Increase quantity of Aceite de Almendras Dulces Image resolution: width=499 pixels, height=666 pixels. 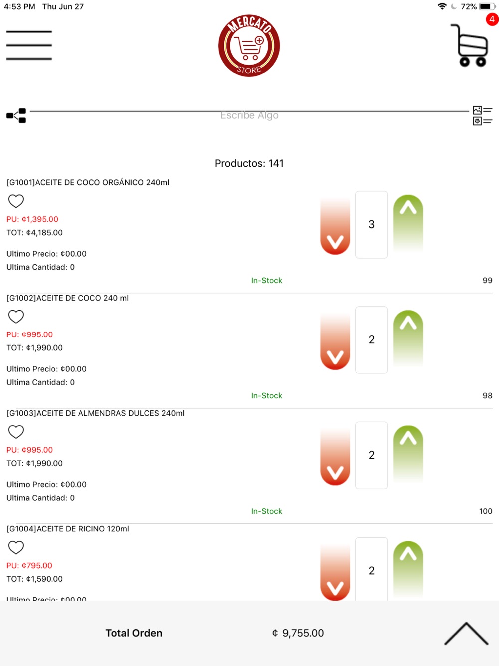(x=408, y=453)
